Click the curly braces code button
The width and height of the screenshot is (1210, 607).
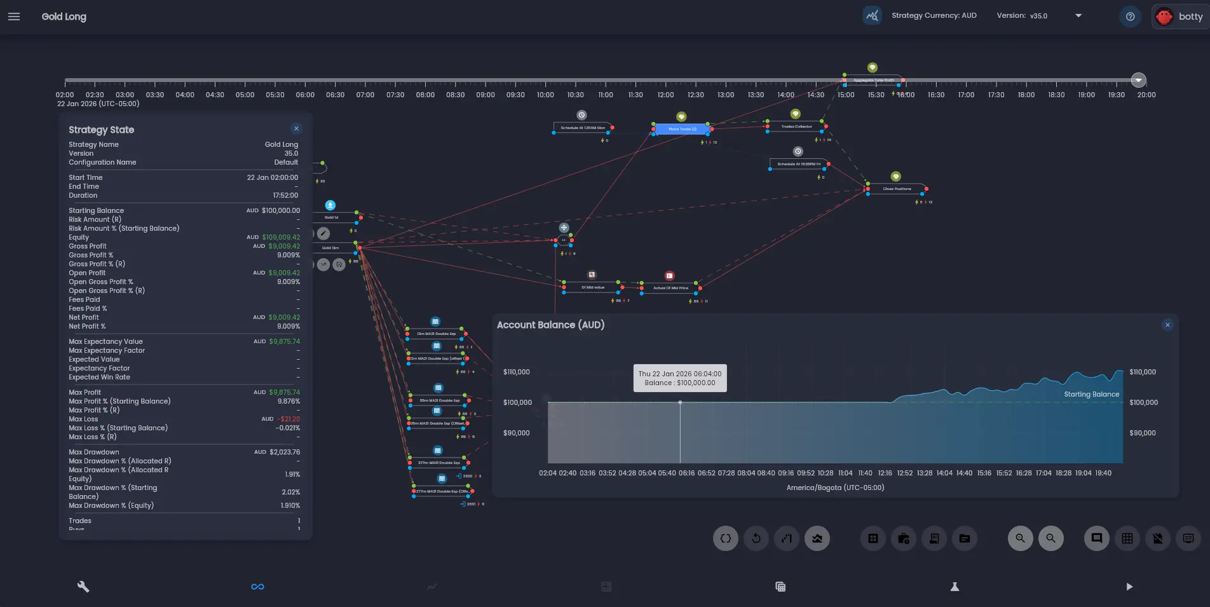[726, 538]
